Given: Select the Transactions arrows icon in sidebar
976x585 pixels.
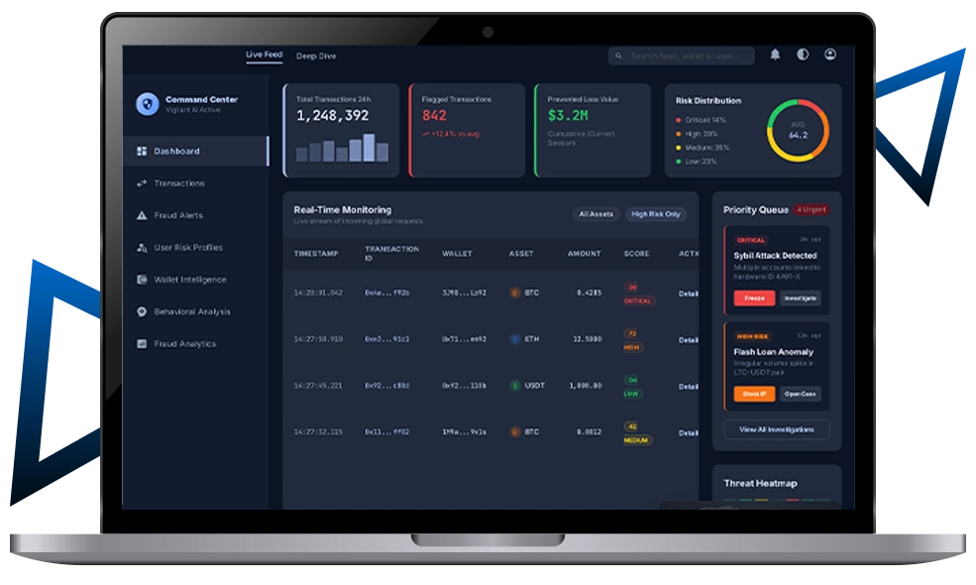Looking at the screenshot, I should click(x=142, y=182).
